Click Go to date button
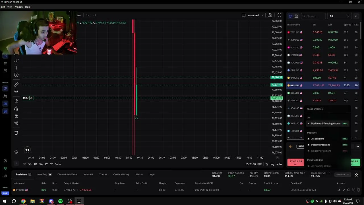 point(58,164)
